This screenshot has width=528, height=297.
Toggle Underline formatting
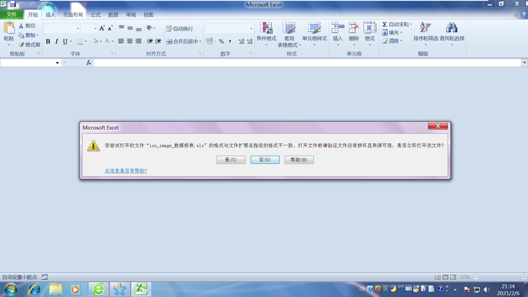65,41
